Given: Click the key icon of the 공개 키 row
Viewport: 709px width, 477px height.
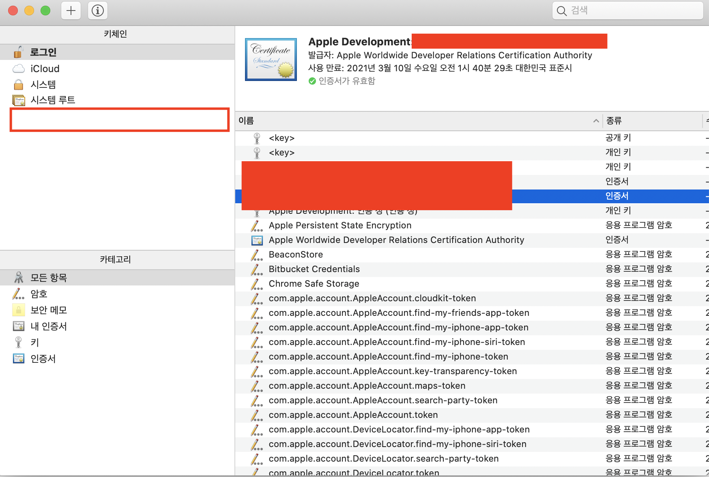Looking at the screenshot, I should point(257,138).
